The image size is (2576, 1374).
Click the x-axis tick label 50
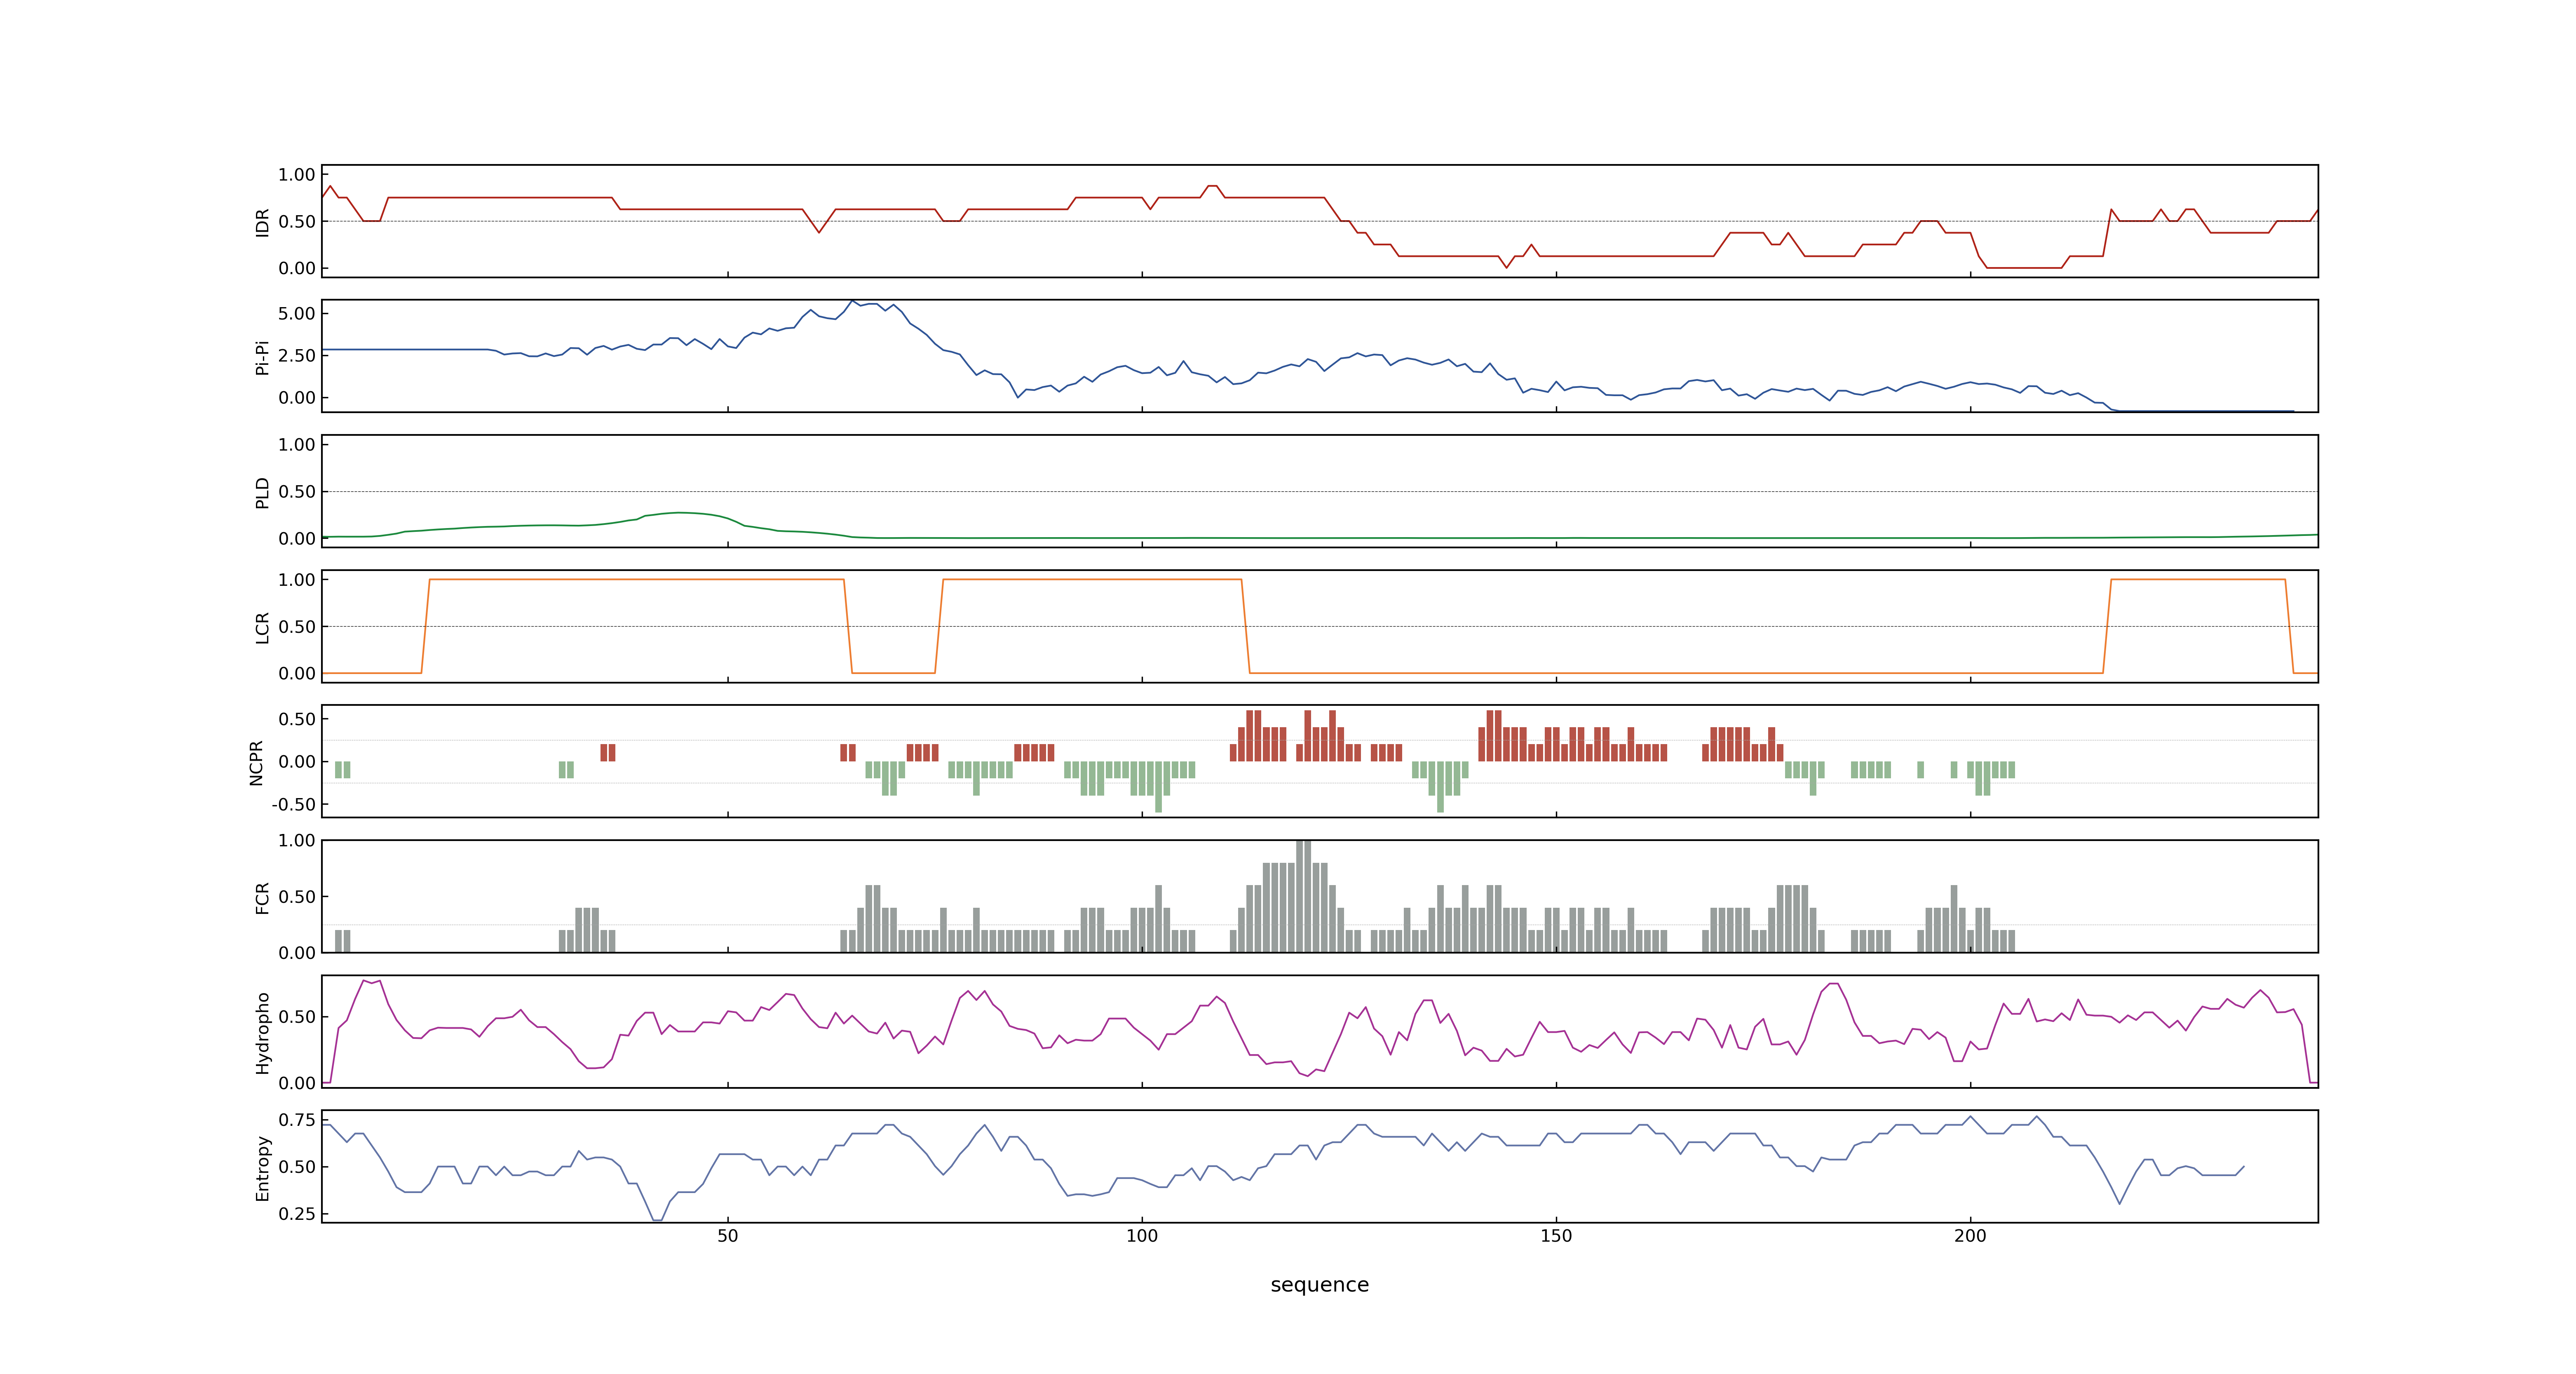(x=728, y=1236)
